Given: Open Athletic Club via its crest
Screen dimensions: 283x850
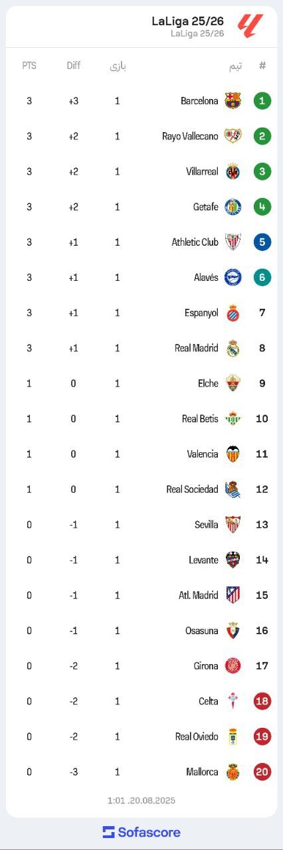Looking at the screenshot, I should [233, 242].
